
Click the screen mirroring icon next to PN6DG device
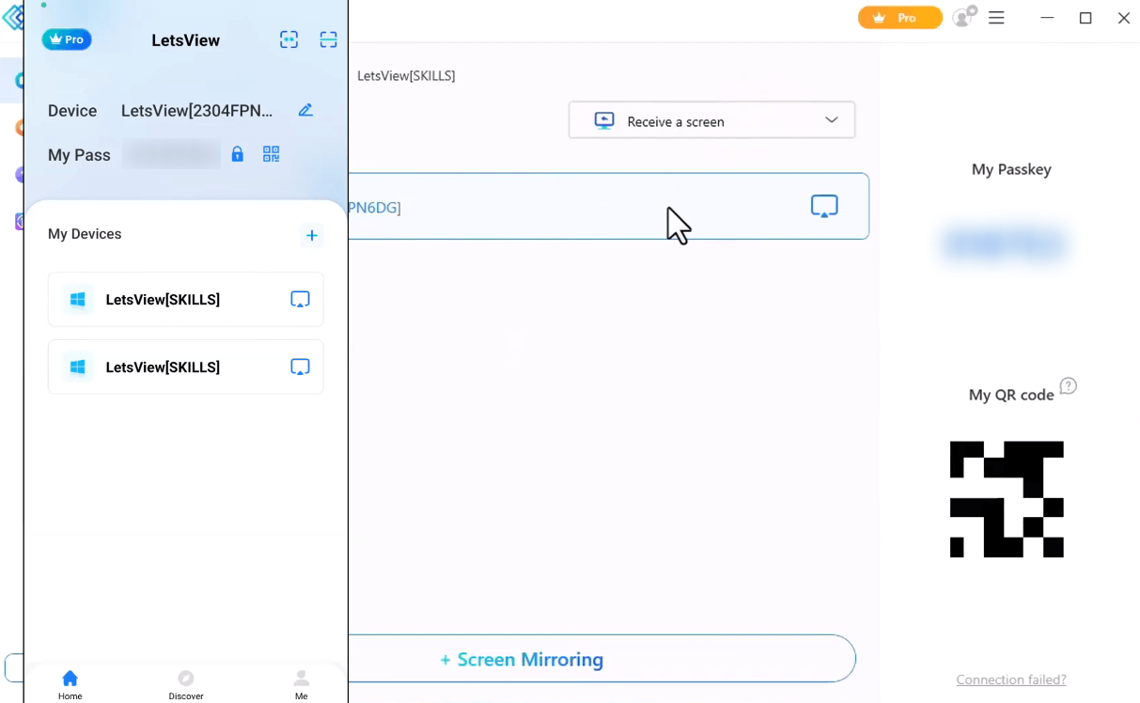[824, 205]
